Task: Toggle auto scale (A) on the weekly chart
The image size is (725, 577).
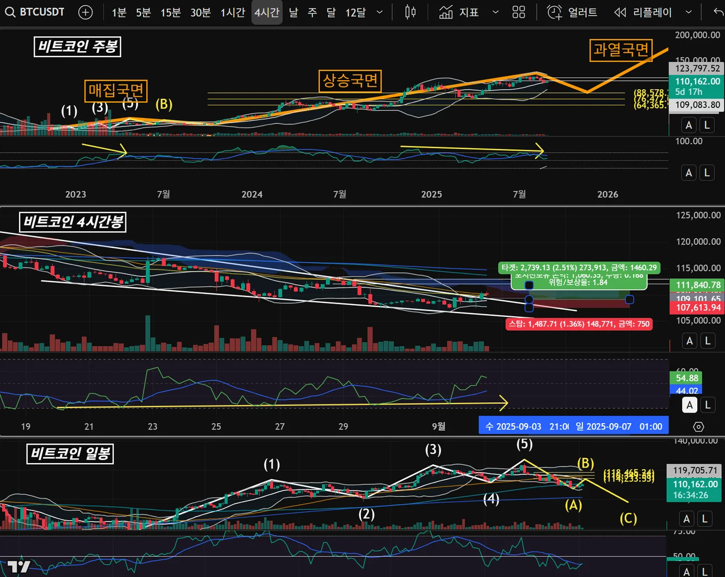Action: tap(689, 125)
